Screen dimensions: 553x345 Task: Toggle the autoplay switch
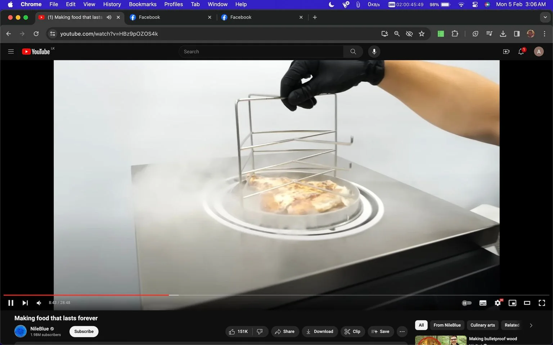[x=467, y=303]
